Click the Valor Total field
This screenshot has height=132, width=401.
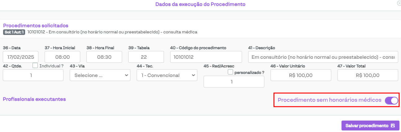[x=368, y=75]
